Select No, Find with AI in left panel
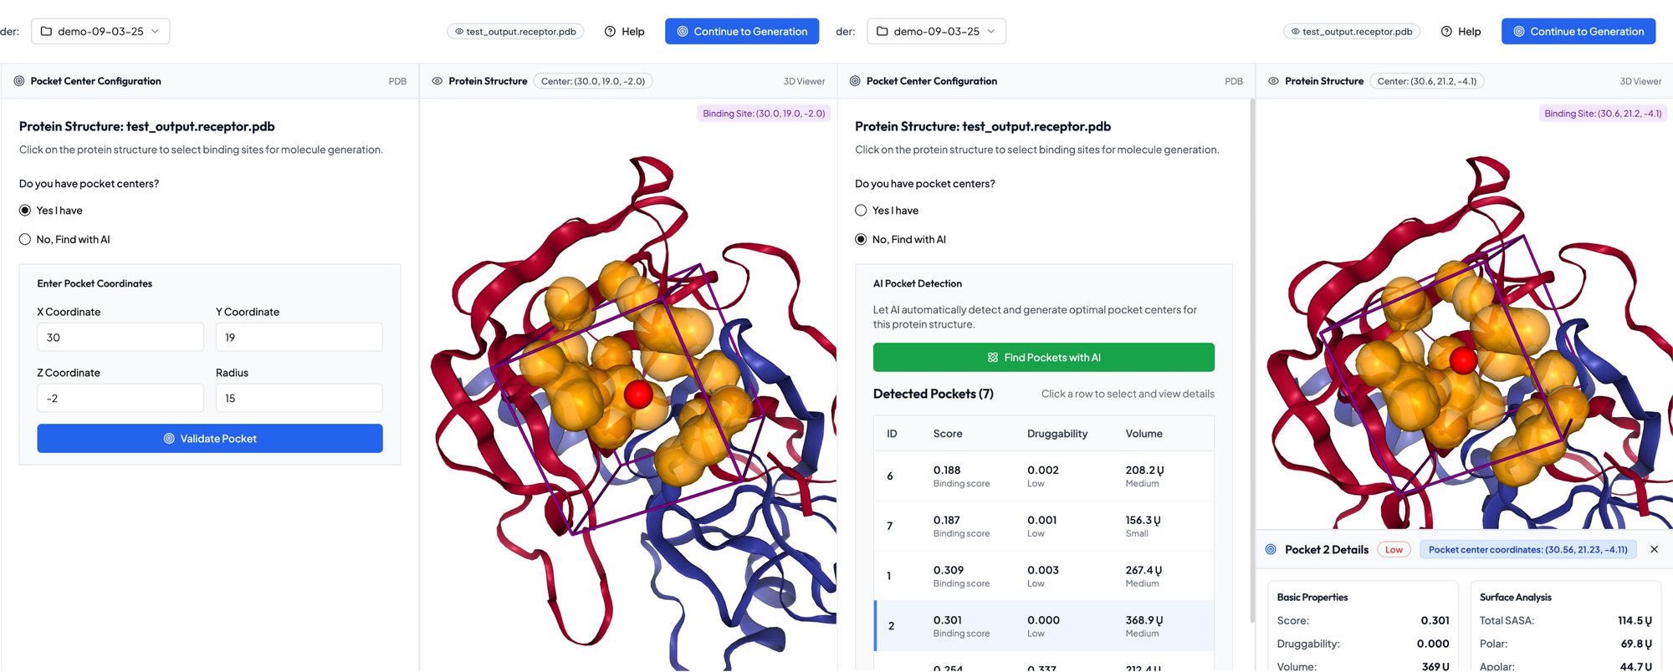 [24, 239]
